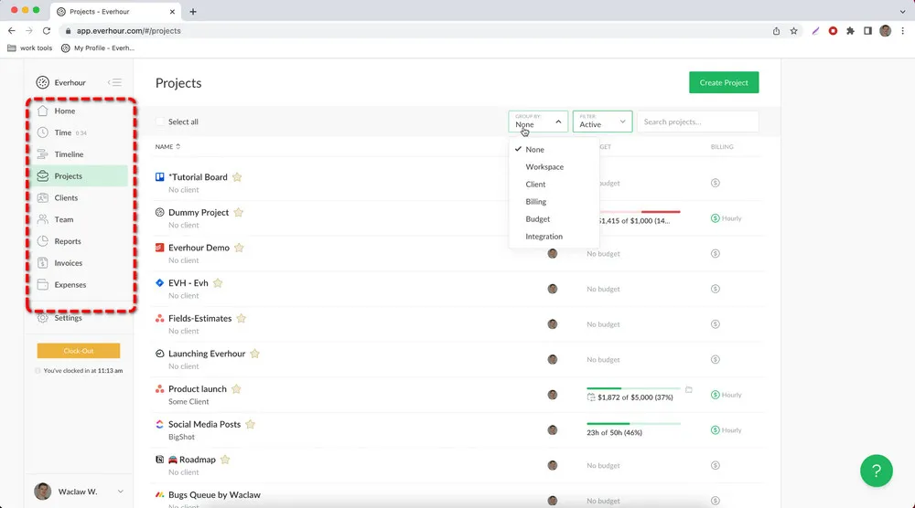Open Expenses from the sidebar

pos(70,285)
